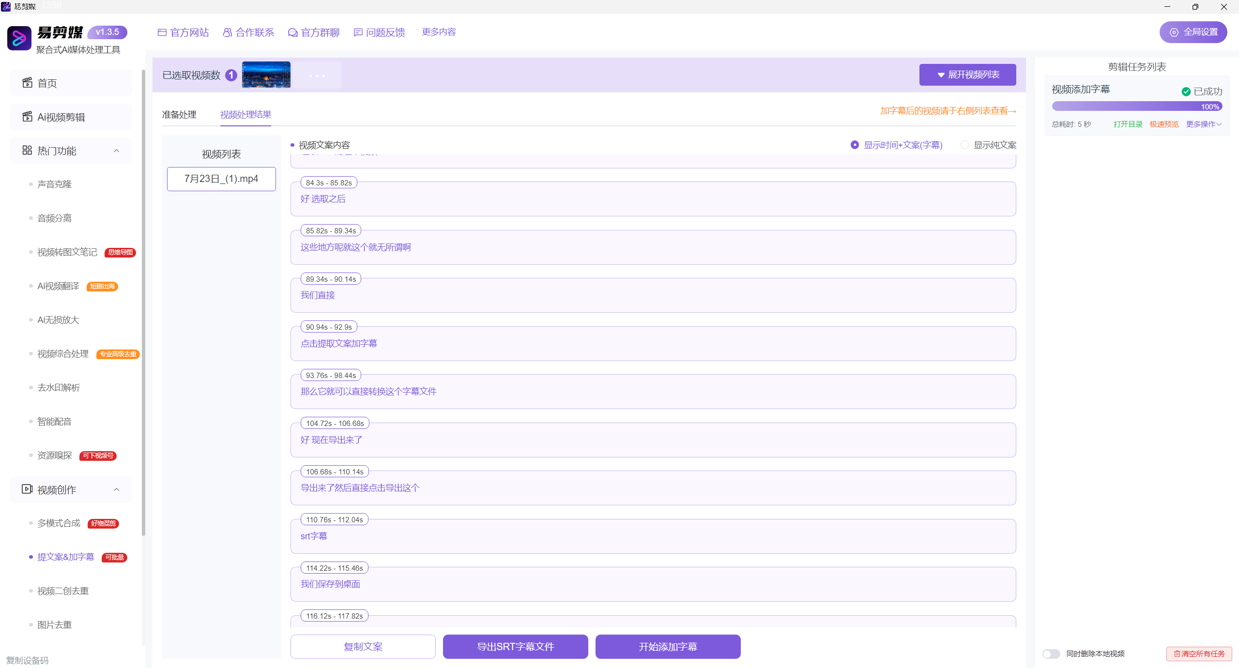
Task: Click the 合作联系 person icon
Action: point(227,32)
